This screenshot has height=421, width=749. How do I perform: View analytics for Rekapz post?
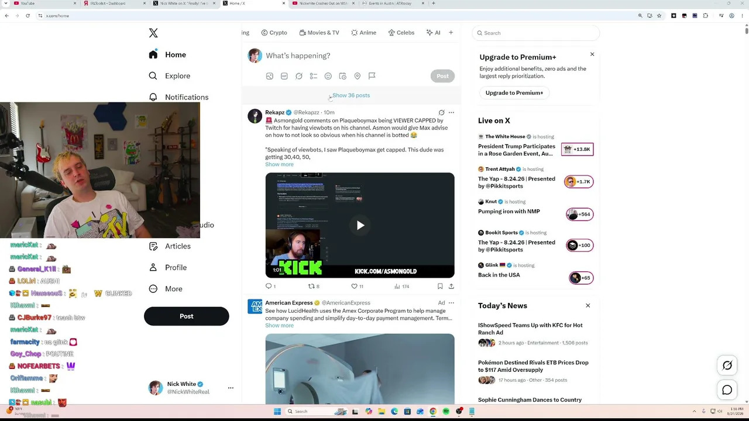[x=401, y=287]
